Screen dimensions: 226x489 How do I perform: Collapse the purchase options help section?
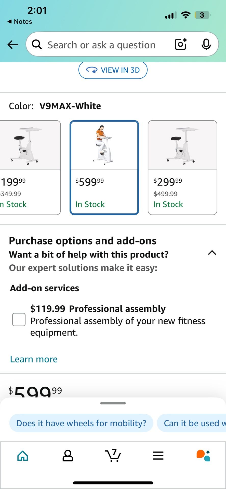point(212,253)
